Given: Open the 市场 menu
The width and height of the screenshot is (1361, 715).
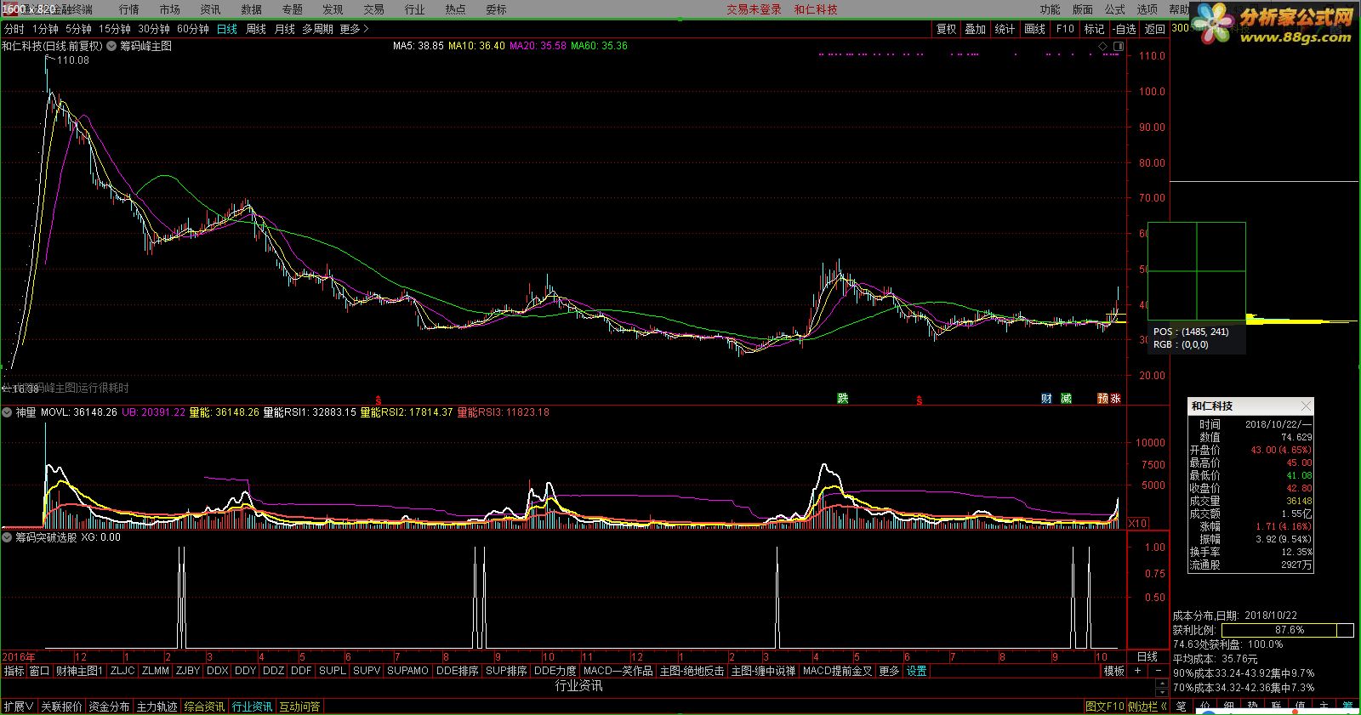Looking at the screenshot, I should [x=170, y=9].
